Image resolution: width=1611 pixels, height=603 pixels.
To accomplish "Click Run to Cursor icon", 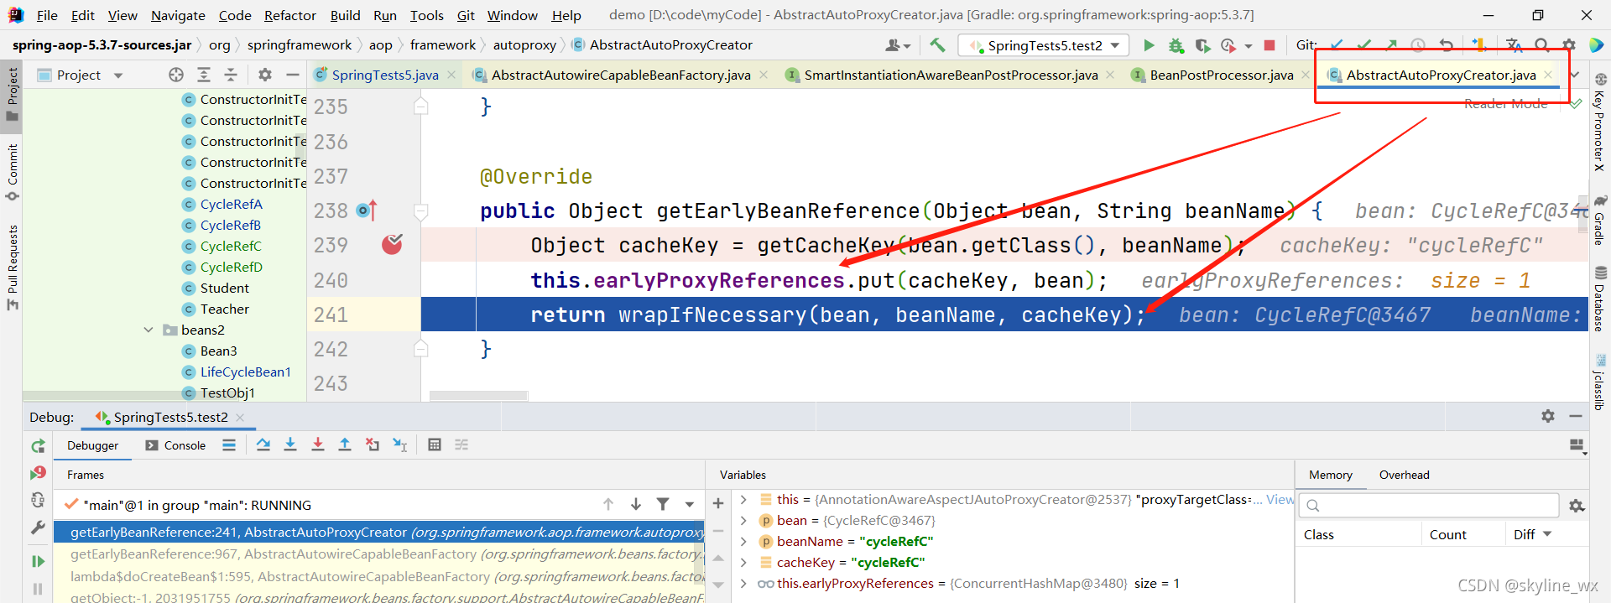I will (399, 444).
